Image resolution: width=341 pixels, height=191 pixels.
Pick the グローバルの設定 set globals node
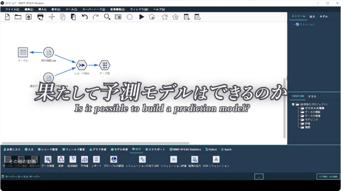pos(113,162)
